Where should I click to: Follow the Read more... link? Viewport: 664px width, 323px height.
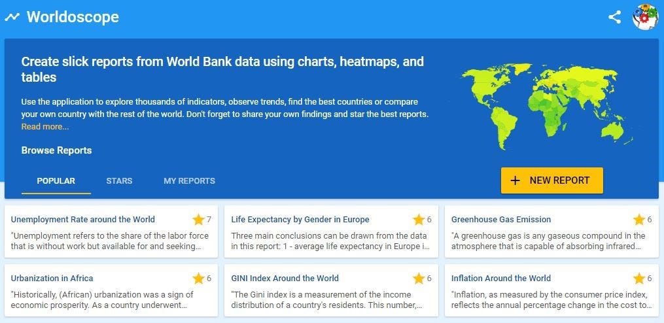[x=45, y=127]
